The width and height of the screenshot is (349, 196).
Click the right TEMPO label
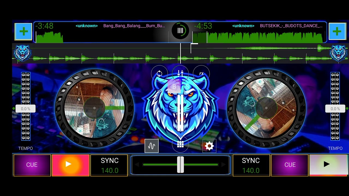[x=335, y=148]
